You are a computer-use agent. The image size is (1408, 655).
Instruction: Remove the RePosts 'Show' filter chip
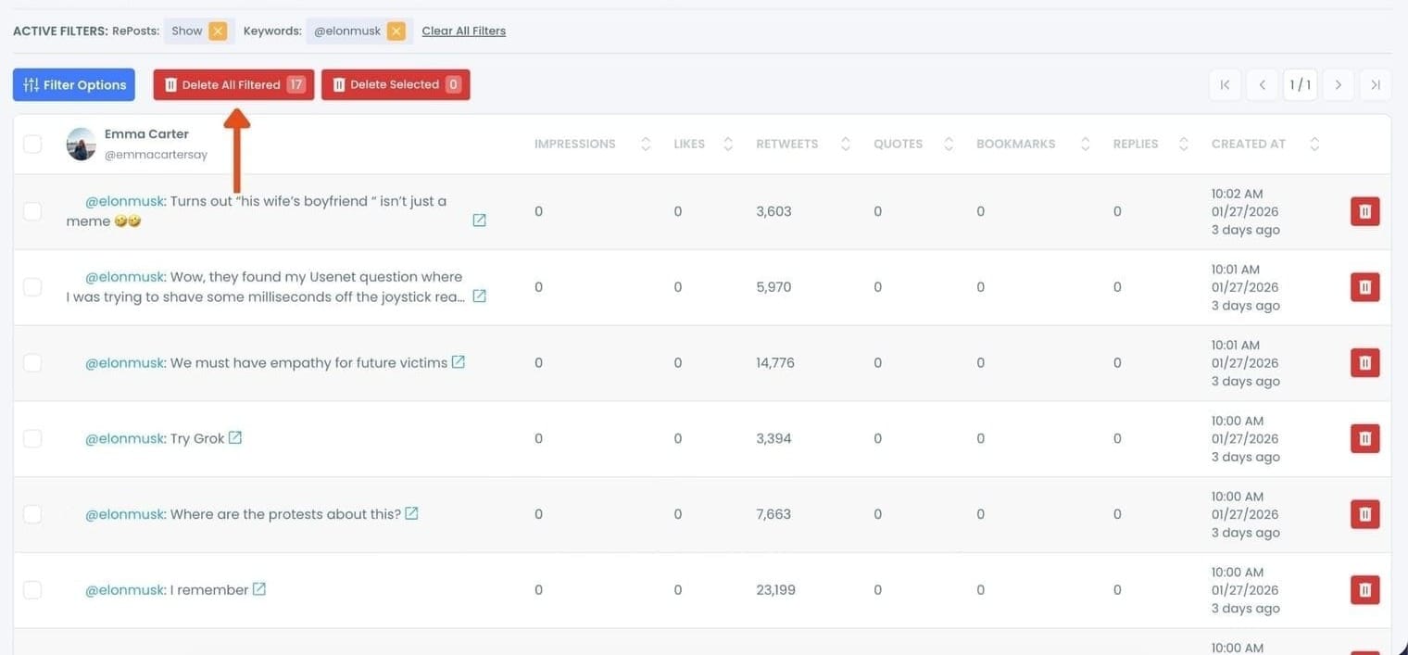218,31
